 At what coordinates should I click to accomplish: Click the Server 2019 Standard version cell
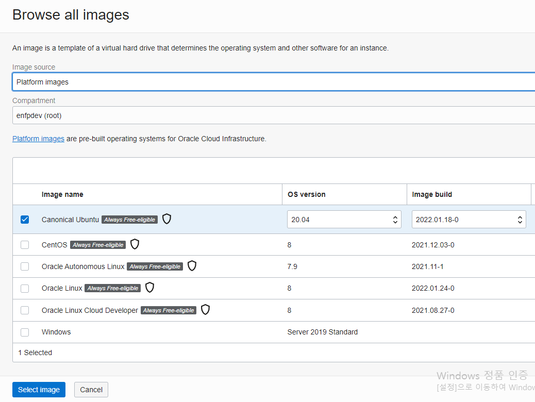[x=323, y=332]
